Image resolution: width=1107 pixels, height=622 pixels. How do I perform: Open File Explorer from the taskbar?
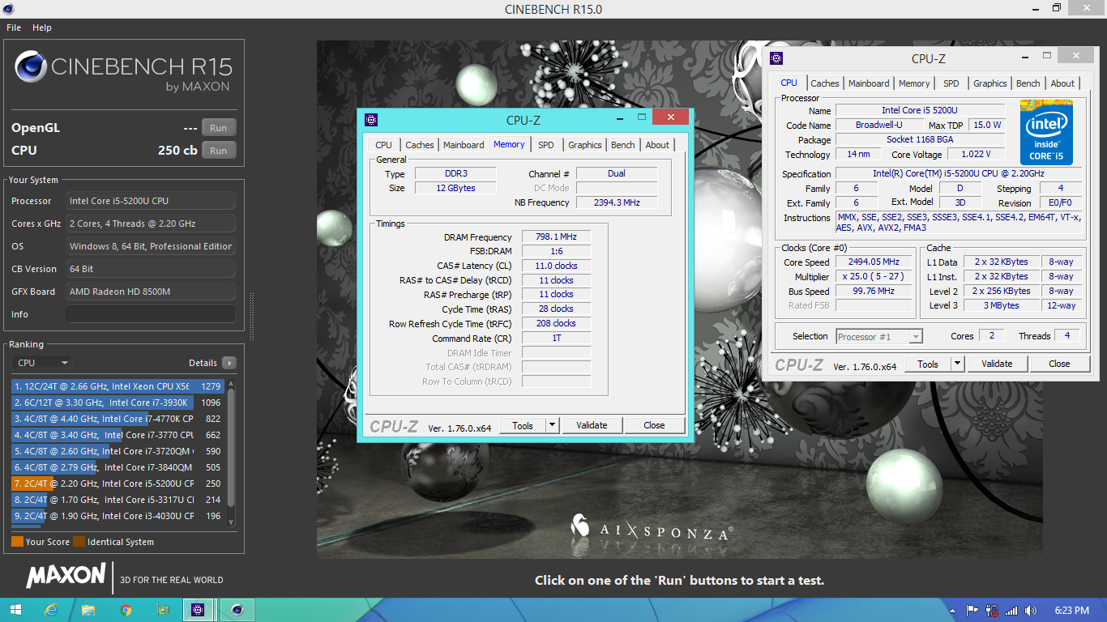88,610
